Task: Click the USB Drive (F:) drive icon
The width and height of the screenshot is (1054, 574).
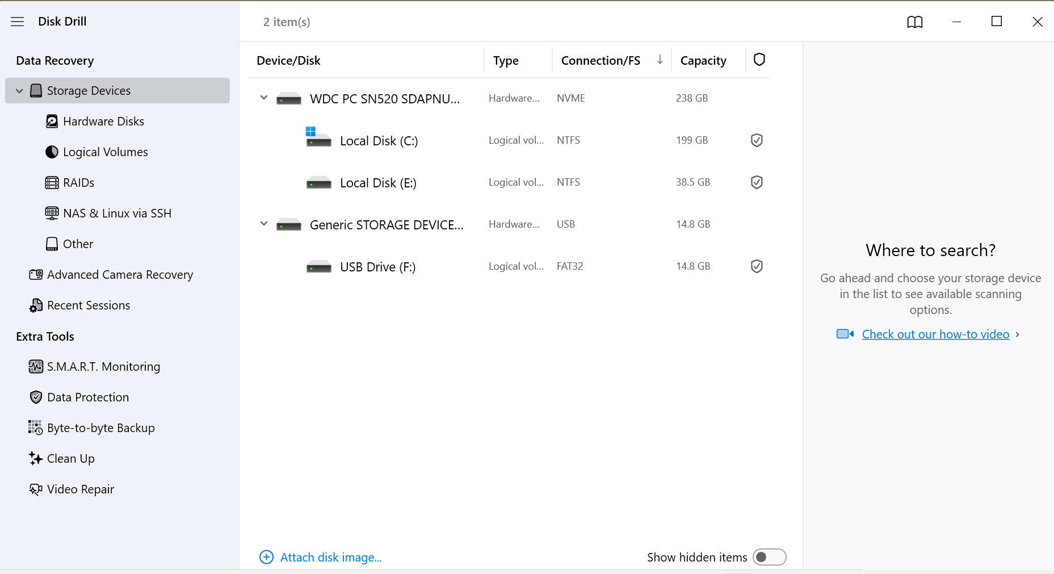Action: (318, 267)
